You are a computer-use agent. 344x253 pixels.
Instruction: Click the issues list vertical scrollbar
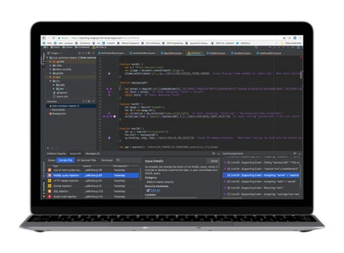[x=140, y=171]
